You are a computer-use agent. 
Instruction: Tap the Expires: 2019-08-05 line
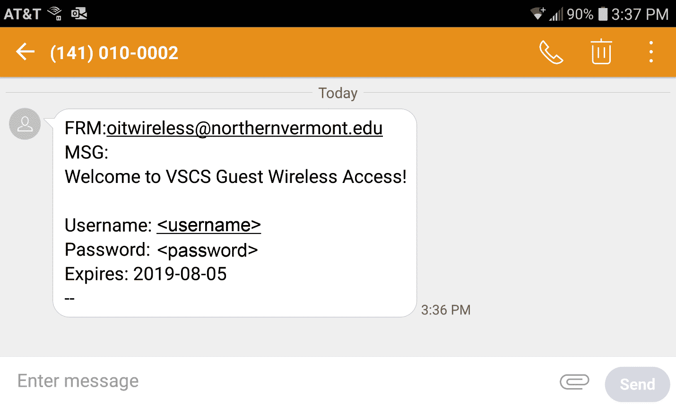pos(146,274)
